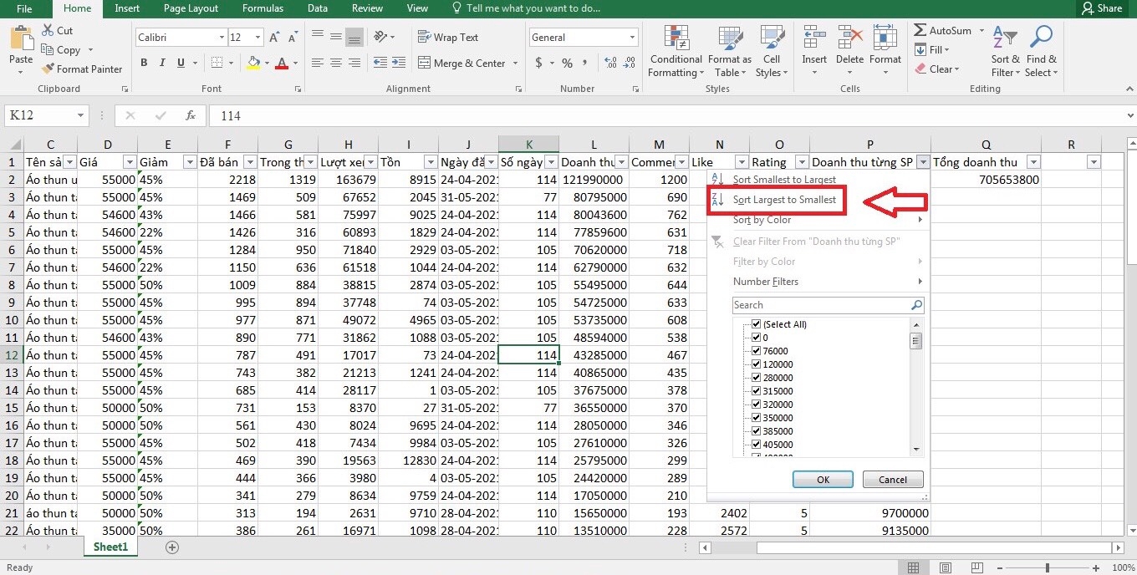Choose Sort Largest to Smallest
This screenshot has height=575, width=1137.
point(783,200)
